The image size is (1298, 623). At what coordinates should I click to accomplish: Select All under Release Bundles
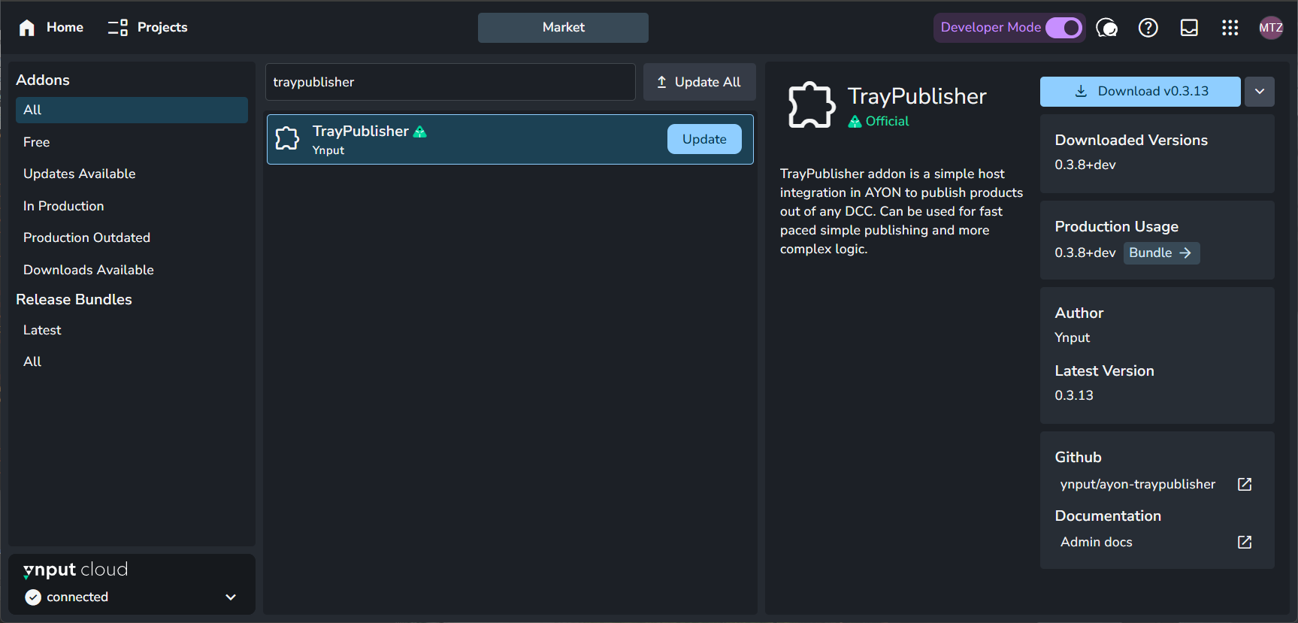point(132,361)
